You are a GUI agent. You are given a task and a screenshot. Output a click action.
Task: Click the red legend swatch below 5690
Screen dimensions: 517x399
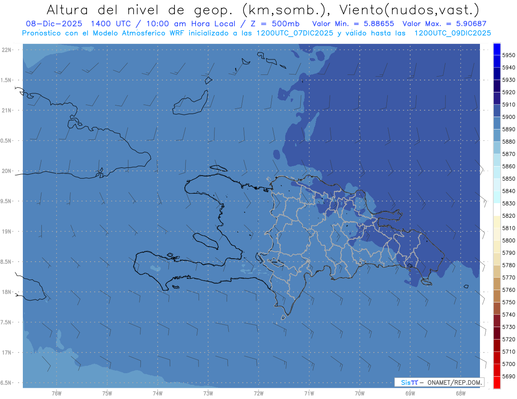[497, 382]
